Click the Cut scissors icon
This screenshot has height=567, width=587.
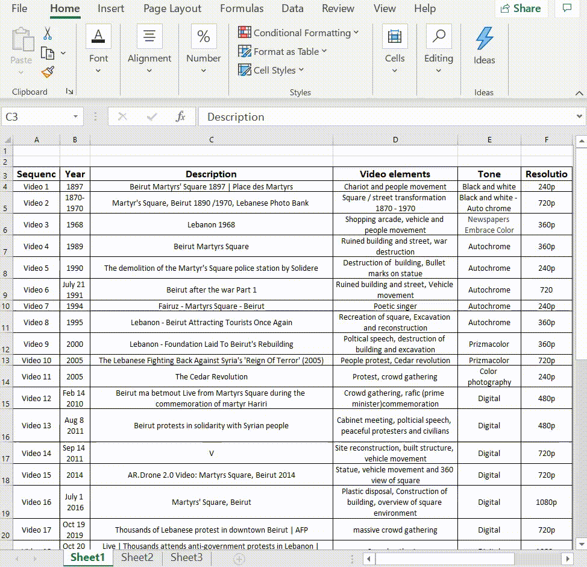pos(48,34)
